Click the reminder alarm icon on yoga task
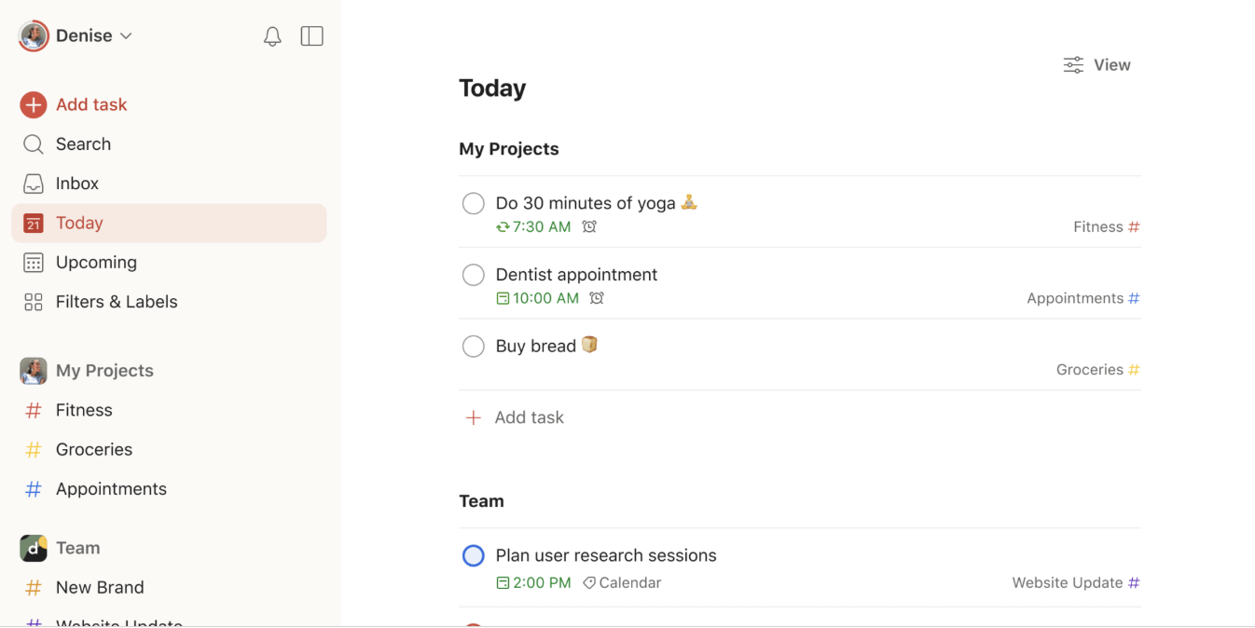The width and height of the screenshot is (1255, 628). coord(589,226)
